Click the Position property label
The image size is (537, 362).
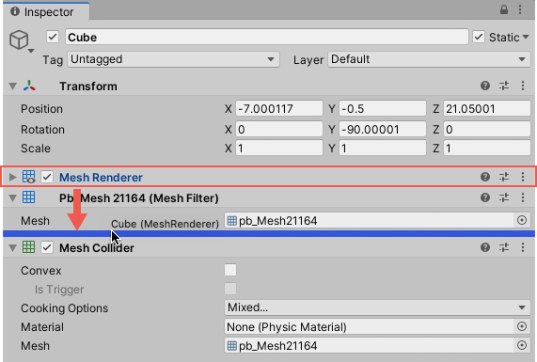(x=41, y=109)
